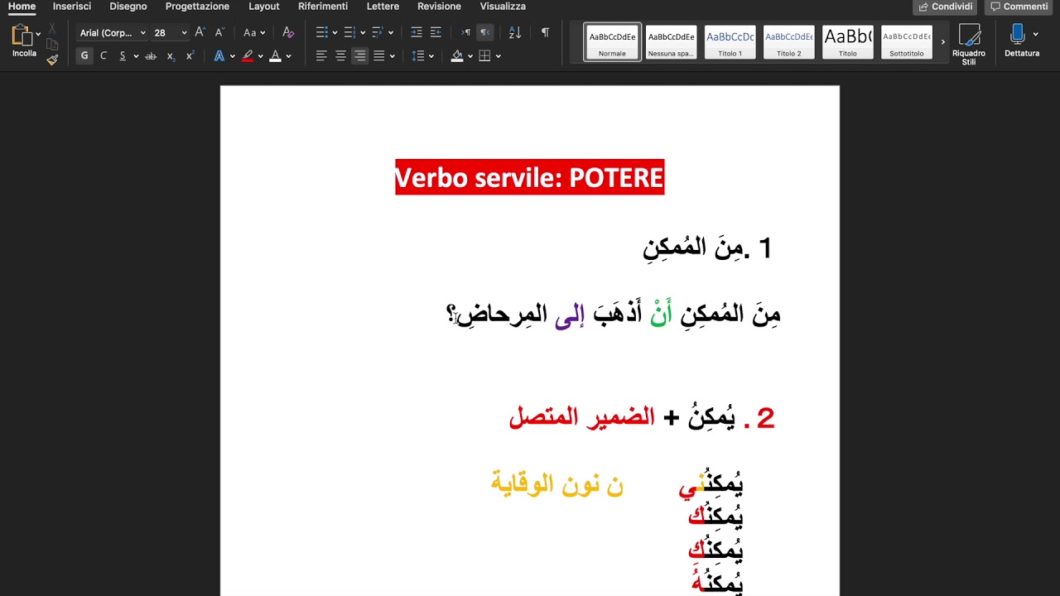Expand bulleted list dropdown arrow
The image size is (1060, 596).
[335, 33]
